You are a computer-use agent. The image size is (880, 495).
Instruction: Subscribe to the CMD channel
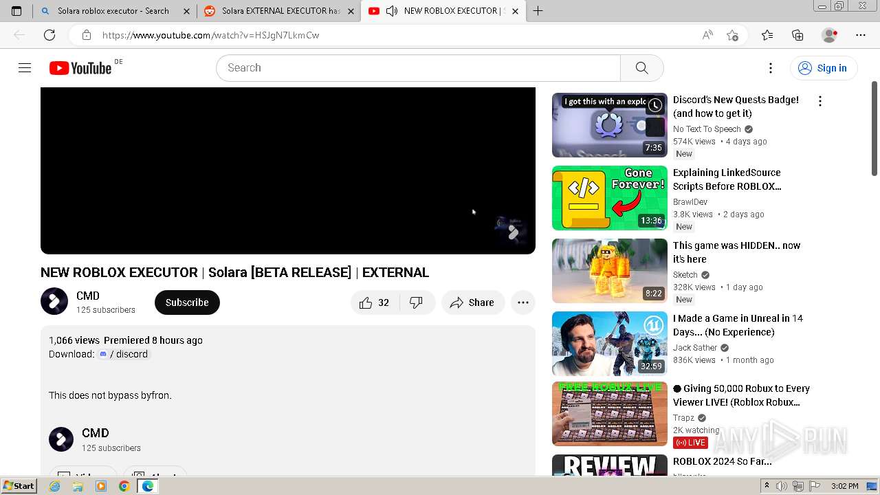coord(187,302)
